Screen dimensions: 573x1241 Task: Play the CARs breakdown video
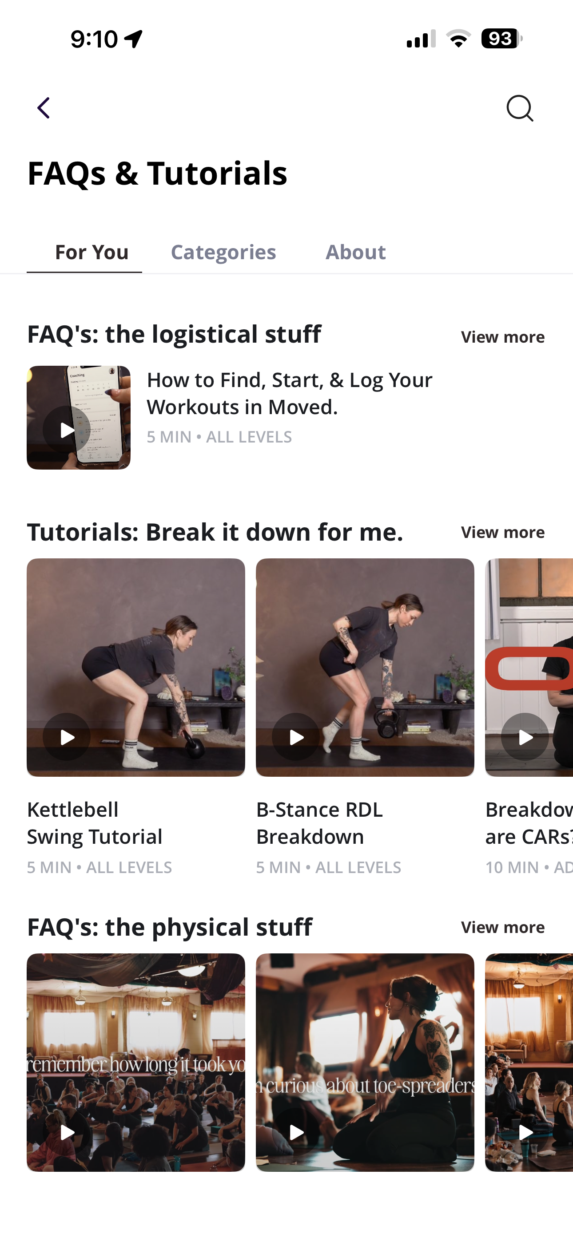pos(525,737)
